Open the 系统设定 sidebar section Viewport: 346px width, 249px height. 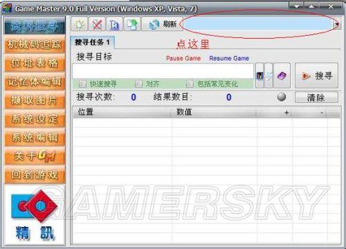click(35, 119)
